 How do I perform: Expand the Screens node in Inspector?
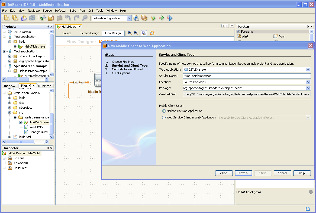tap(4, 158)
